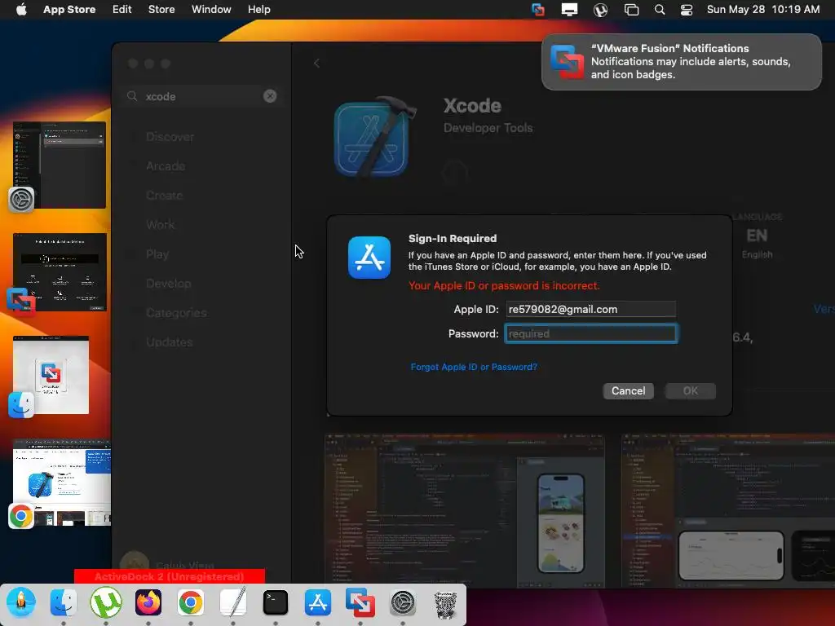
Task: Click Forgot Apple ID or Password link
Action: tap(474, 367)
